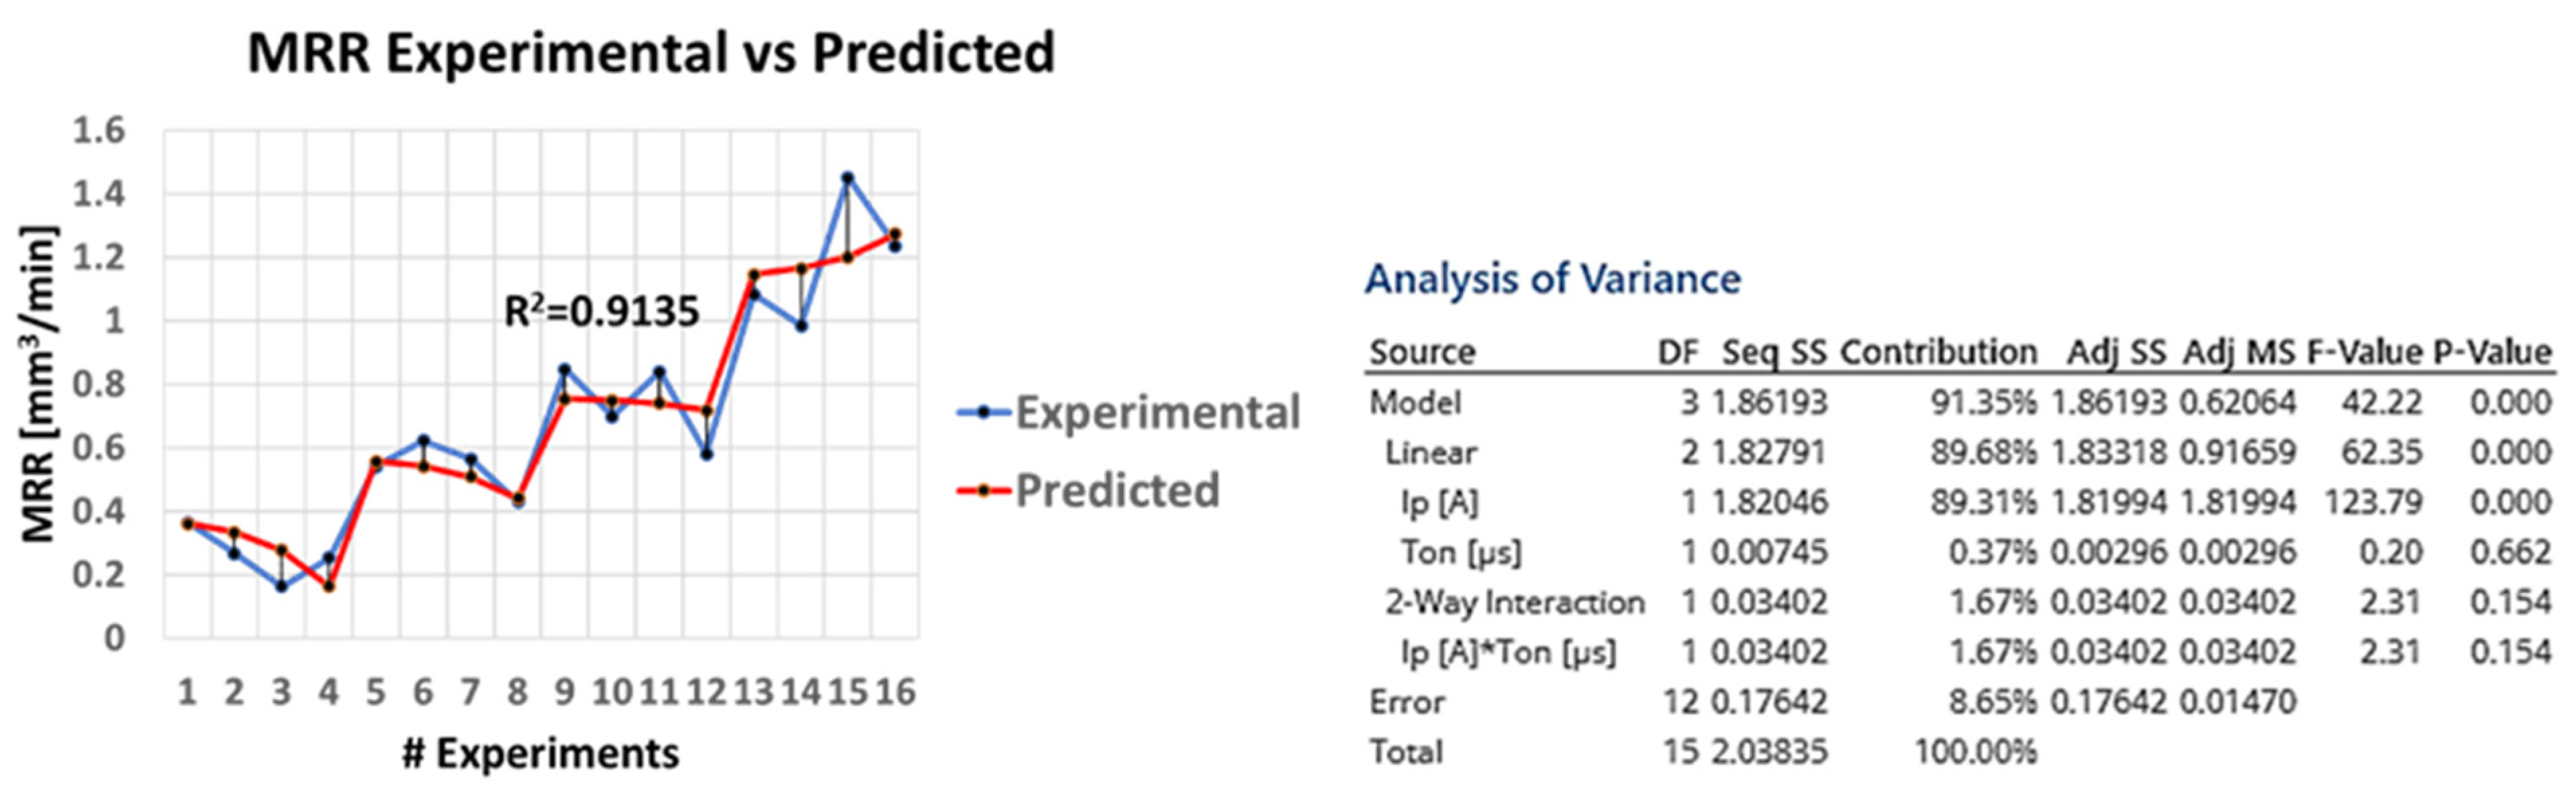Select the 2-Way Interaction row label
This screenshot has width=2576, height=793.
(1514, 602)
